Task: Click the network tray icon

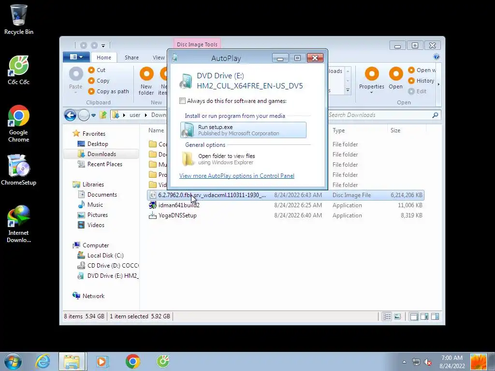Action: click(416, 362)
